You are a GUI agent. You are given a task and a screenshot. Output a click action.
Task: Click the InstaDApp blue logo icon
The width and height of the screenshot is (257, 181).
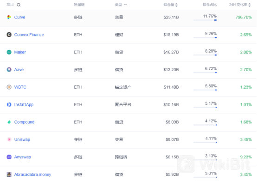tap(9, 104)
